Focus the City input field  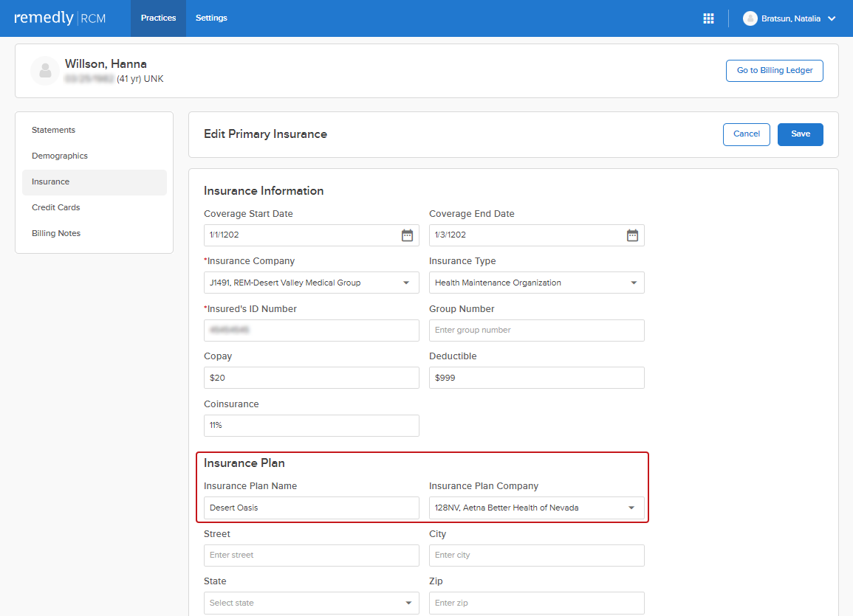[x=536, y=556]
